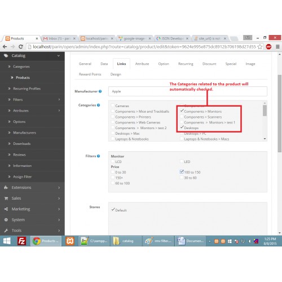This screenshot has height=282, width=282.
Task: Check Components > Scanners category
Action: [182, 117]
